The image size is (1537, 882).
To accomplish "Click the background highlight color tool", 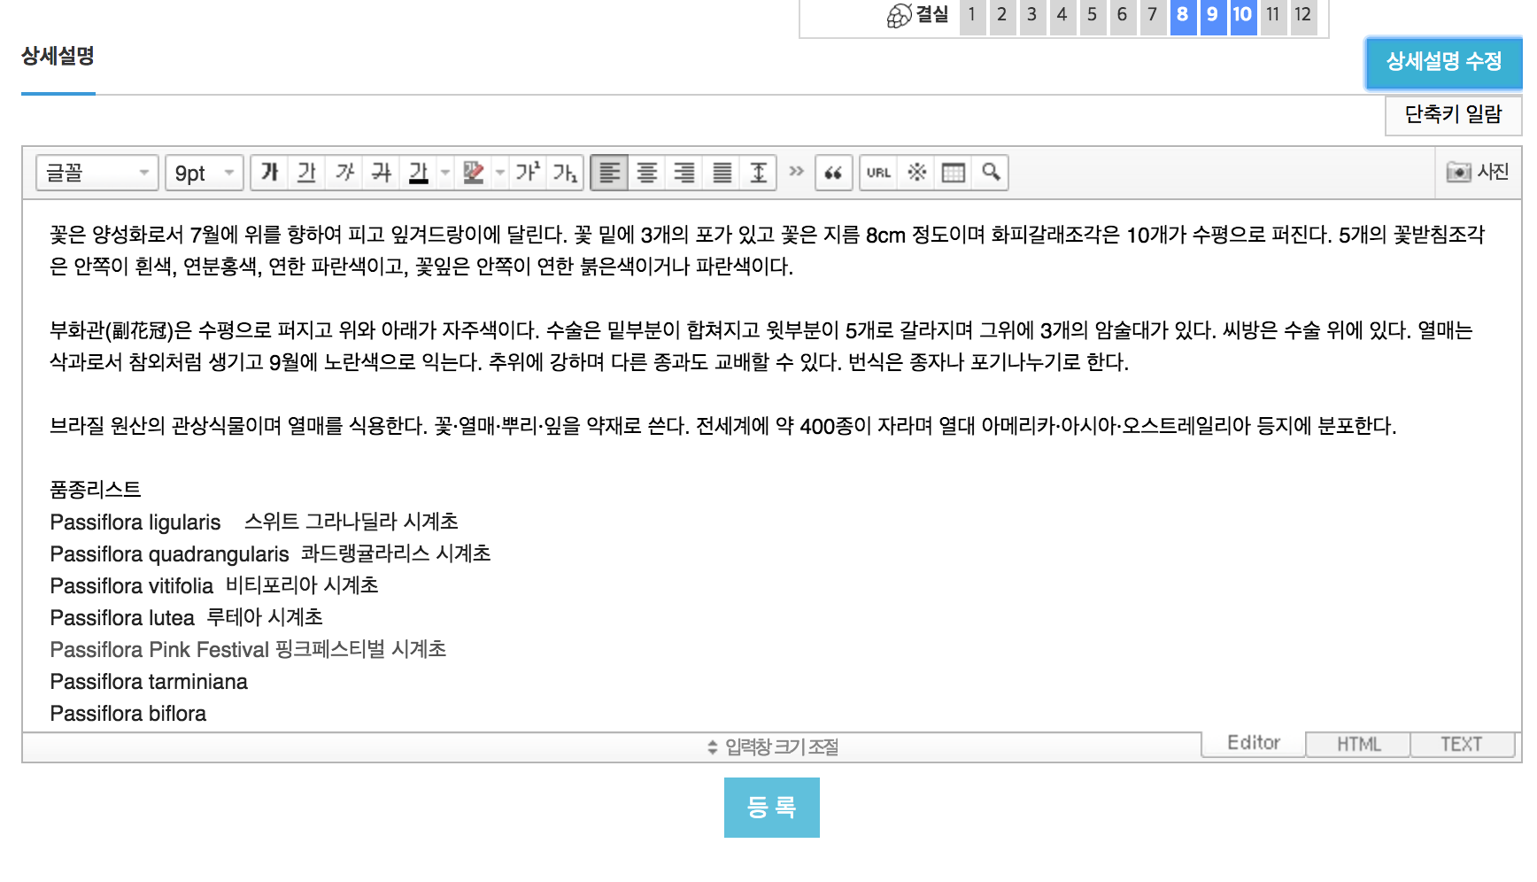I will coord(474,173).
